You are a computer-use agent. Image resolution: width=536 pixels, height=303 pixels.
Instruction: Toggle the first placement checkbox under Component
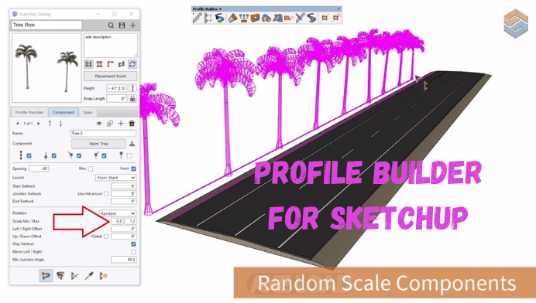[29, 155]
